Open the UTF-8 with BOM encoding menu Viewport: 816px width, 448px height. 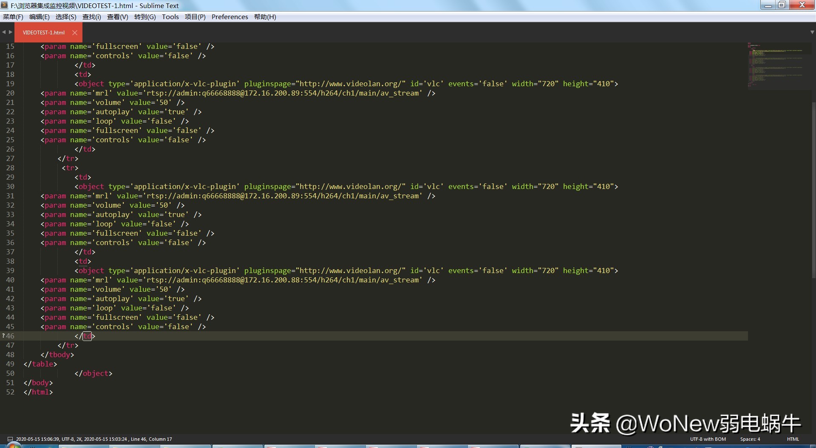coord(708,439)
